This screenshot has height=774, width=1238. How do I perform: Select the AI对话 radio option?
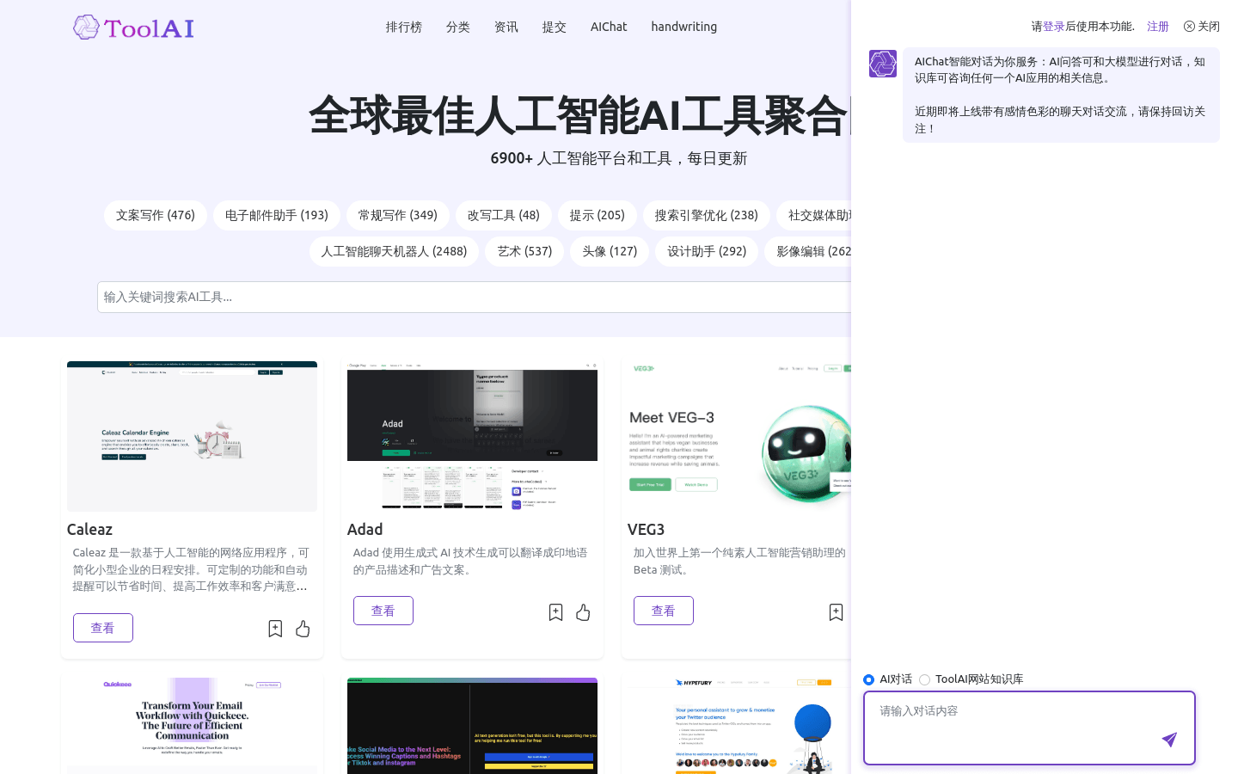point(868,679)
